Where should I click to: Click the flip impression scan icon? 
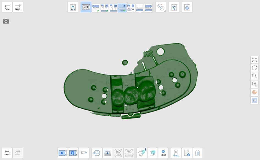108,153
